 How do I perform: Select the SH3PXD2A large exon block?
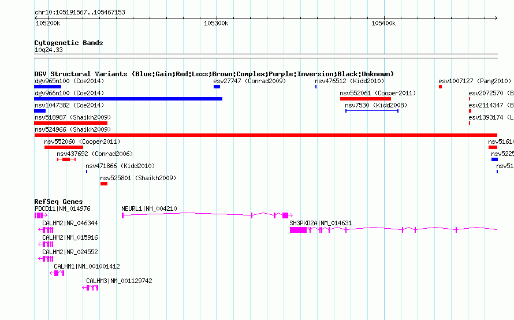pos(299,230)
